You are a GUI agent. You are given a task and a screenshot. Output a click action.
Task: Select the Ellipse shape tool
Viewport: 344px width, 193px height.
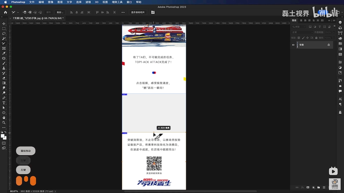(x=4, y=113)
